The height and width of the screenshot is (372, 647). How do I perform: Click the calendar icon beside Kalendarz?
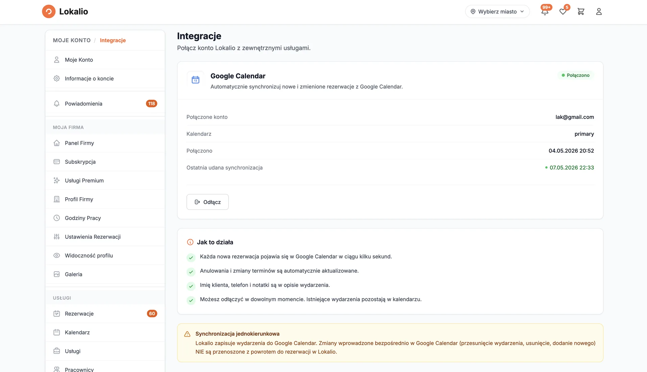pyautogui.click(x=57, y=333)
